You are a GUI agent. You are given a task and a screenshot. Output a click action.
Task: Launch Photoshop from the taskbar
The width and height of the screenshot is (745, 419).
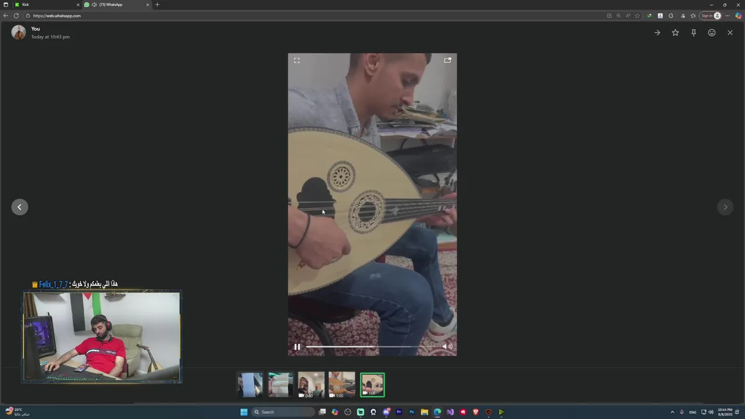pos(411,412)
